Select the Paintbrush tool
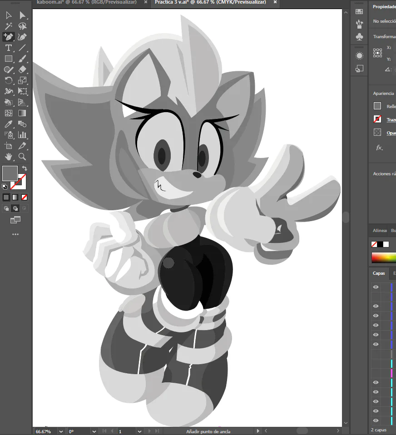Image resolution: width=396 pixels, height=435 pixels. [22, 59]
